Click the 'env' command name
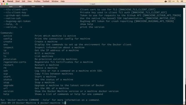186x105 pixels. coord(6,45)
